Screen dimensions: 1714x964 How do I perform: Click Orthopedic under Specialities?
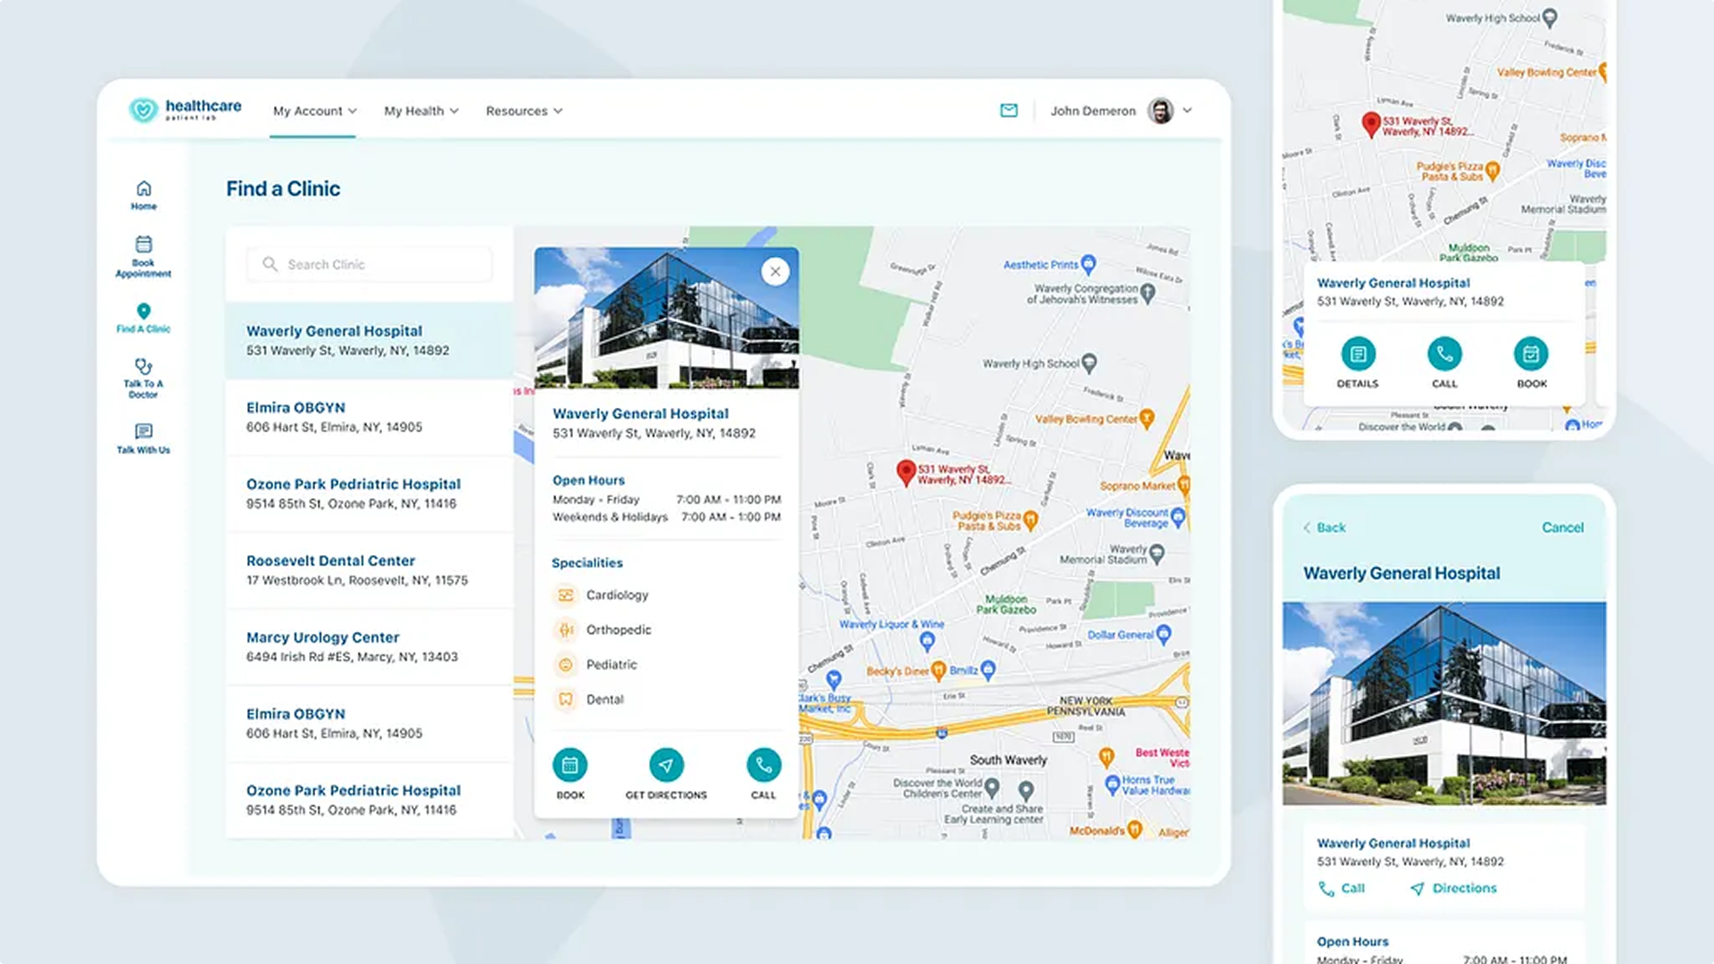[603, 629]
